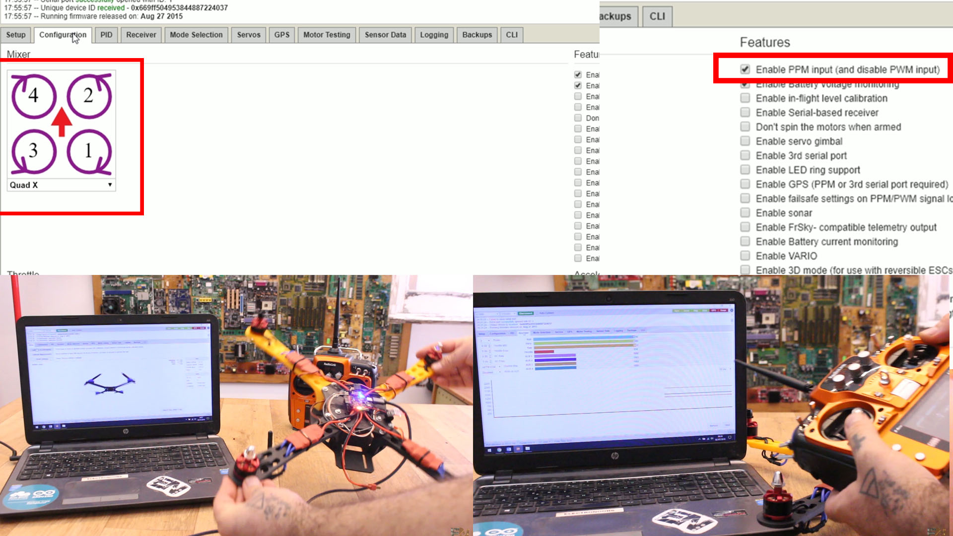Image resolution: width=953 pixels, height=536 pixels.
Task: Switch to the PID tab
Action: [106, 35]
